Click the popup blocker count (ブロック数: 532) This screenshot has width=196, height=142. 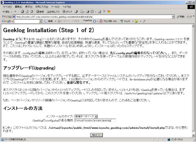tap(108, 21)
